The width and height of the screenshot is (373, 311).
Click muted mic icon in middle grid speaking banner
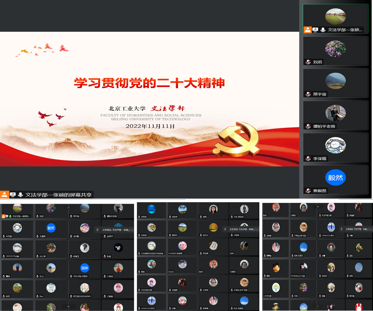tap(225, 229)
